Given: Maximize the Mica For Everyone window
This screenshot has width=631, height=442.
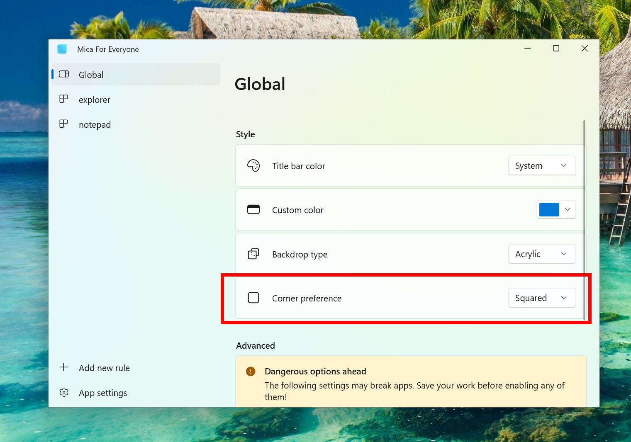Looking at the screenshot, I should tap(556, 49).
